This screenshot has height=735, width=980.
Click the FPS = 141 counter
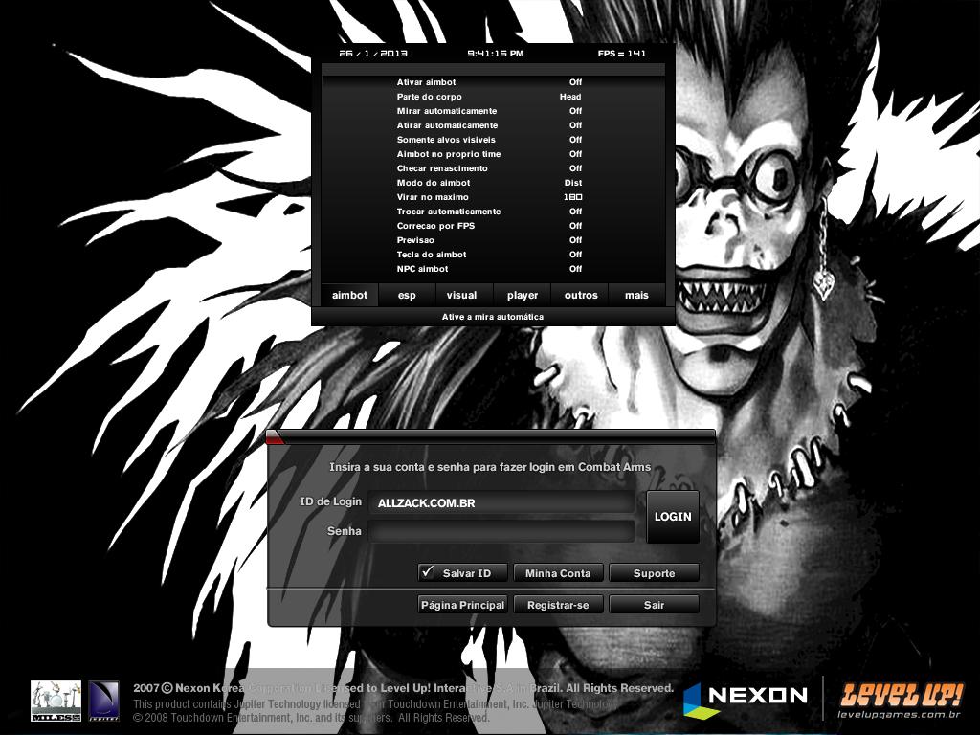pyautogui.click(x=622, y=54)
